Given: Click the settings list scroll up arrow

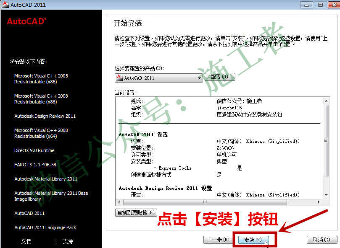Looking at the screenshot, I should (326, 101).
